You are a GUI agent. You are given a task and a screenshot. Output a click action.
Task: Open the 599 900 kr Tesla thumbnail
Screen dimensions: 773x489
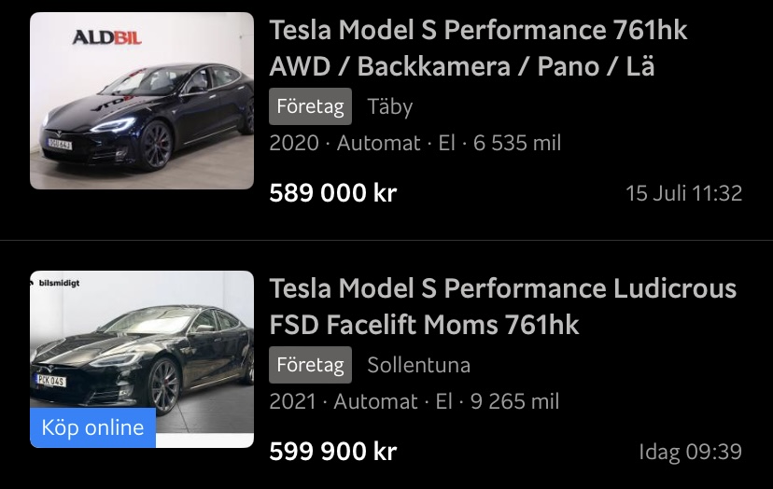tap(142, 345)
